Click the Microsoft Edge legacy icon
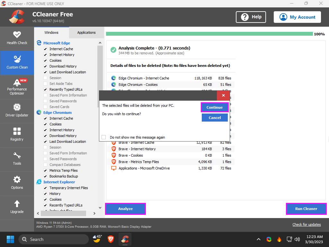This screenshot has width=329, height=247. pos(39,43)
